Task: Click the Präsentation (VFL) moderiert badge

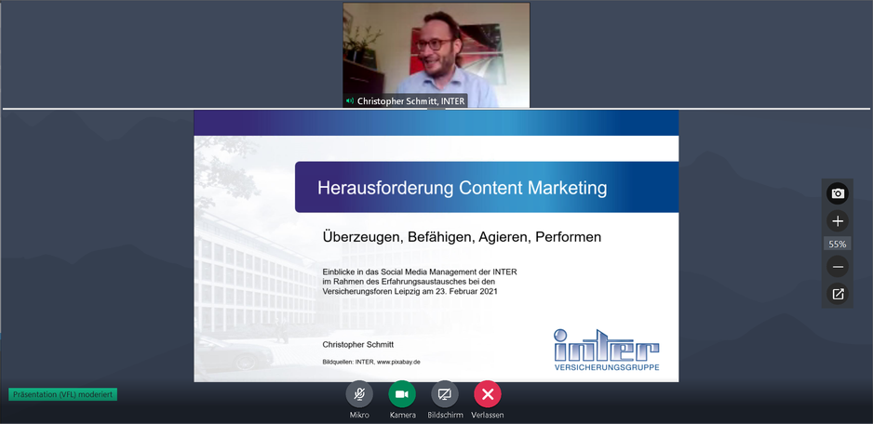Action: [x=63, y=394]
